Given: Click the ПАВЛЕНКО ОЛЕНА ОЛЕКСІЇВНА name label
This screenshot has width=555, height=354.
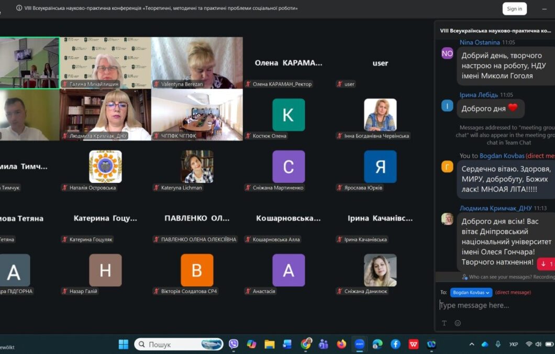Looking at the screenshot, I should 198,240.
